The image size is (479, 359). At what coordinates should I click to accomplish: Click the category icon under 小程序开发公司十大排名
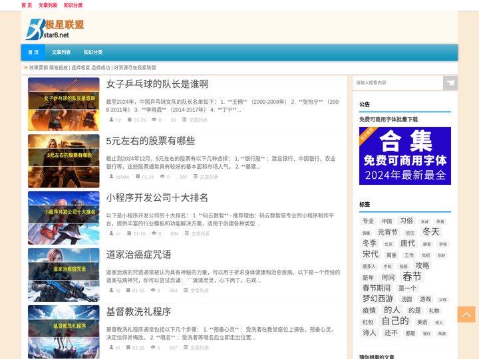pos(187,233)
